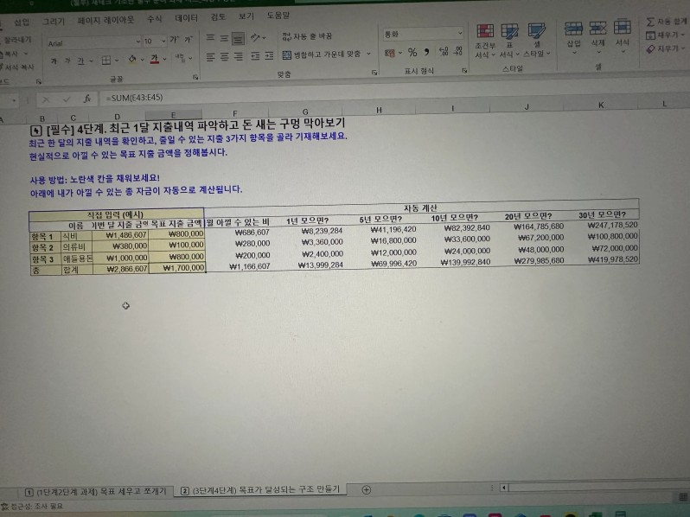
Task: Click the decrease indent icon
Action: 256,56
